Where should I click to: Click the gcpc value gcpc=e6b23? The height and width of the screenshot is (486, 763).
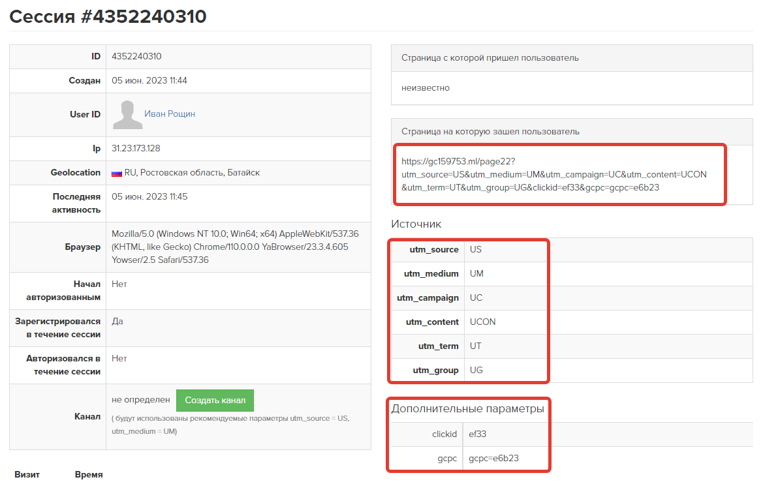[493, 459]
